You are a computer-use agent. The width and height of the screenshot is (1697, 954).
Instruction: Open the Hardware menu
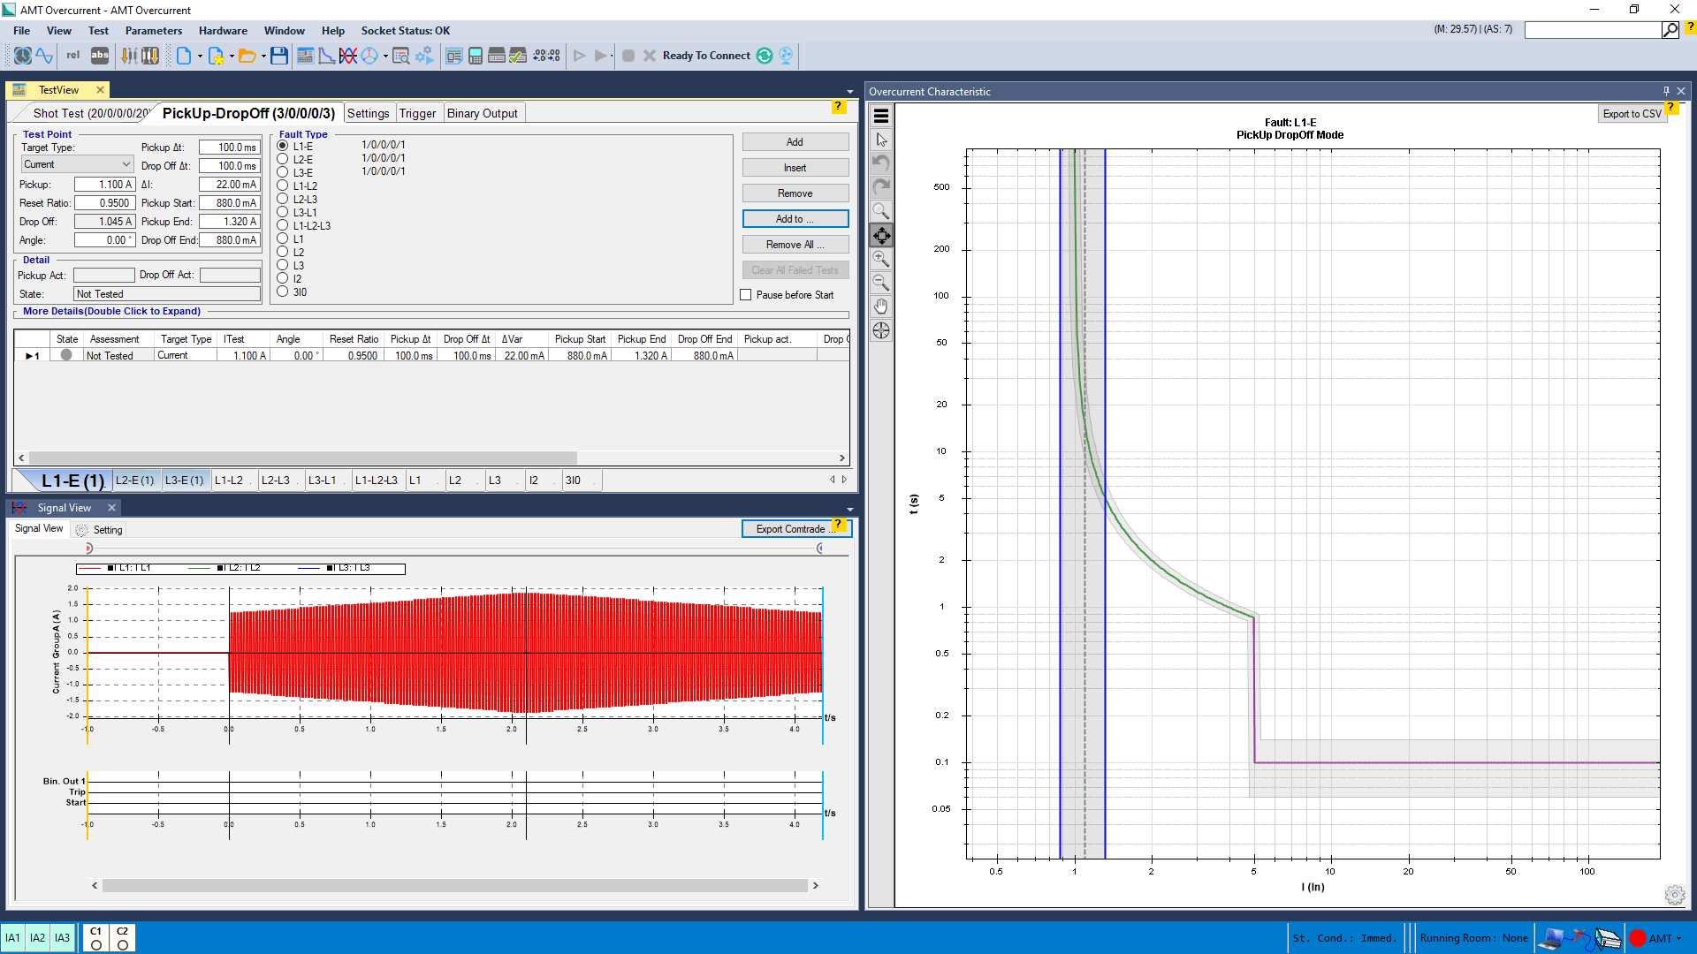coord(223,31)
